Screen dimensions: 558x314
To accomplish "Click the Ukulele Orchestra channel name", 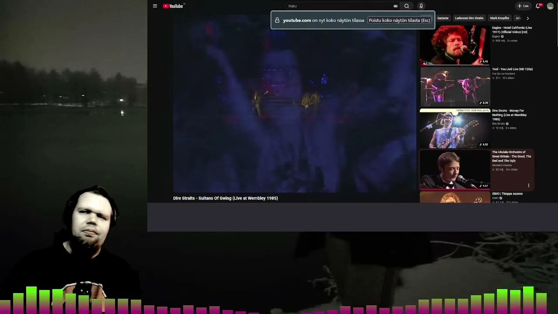I will click(502, 165).
